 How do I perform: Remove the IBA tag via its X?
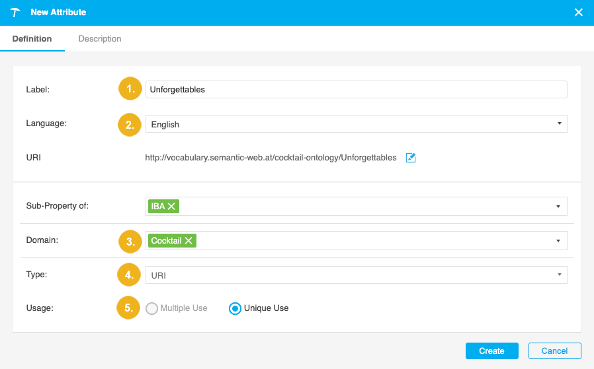pyautogui.click(x=172, y=207)
